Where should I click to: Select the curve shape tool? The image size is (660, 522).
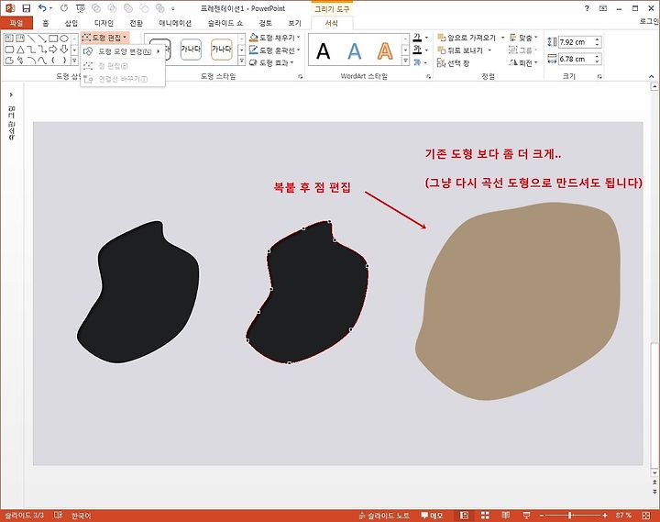[x=42, y=61]
